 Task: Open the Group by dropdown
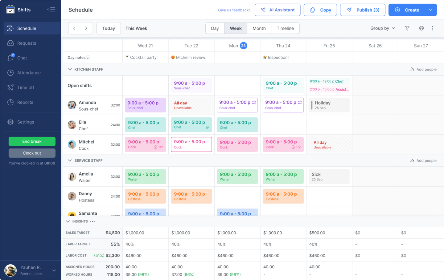[382, 28]
